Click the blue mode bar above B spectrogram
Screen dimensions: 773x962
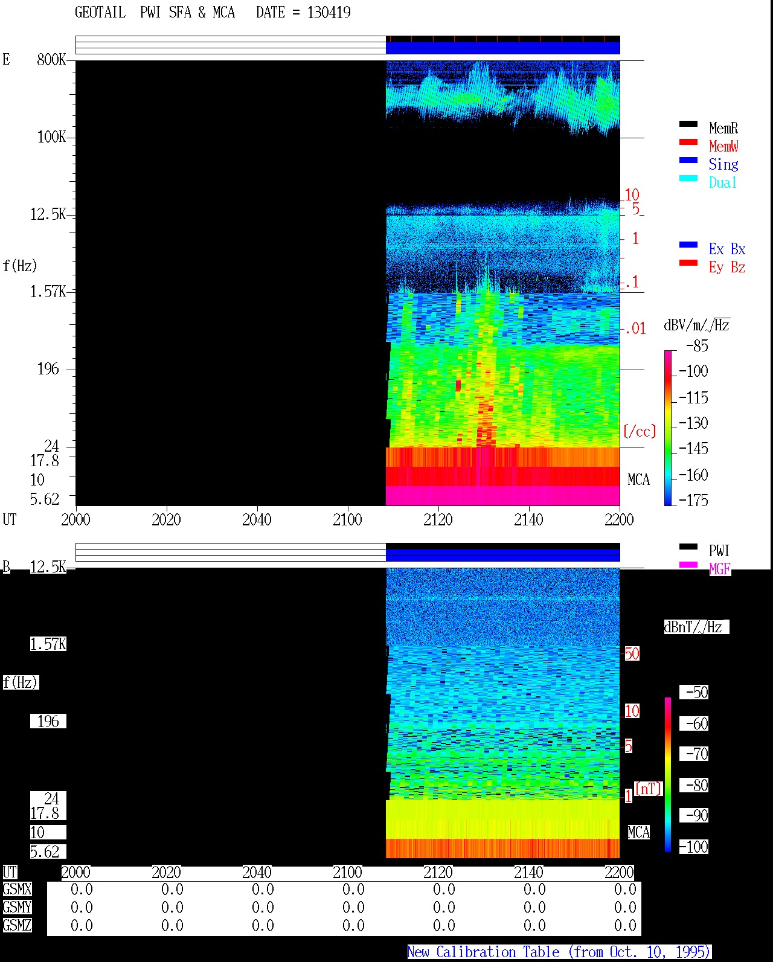click(x=502, y=555)
